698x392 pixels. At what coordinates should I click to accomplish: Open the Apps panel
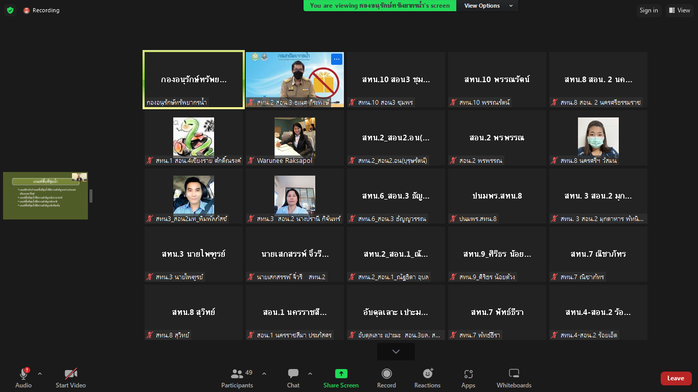(x=468, y=374)
